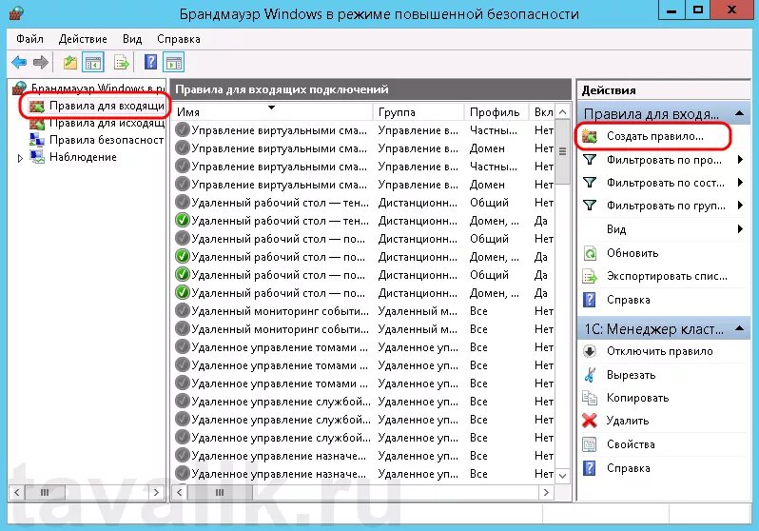This screenshot has width=759, height=531.
Task: Click Справка icon under 1С section
Action: [x=590, y=468]
